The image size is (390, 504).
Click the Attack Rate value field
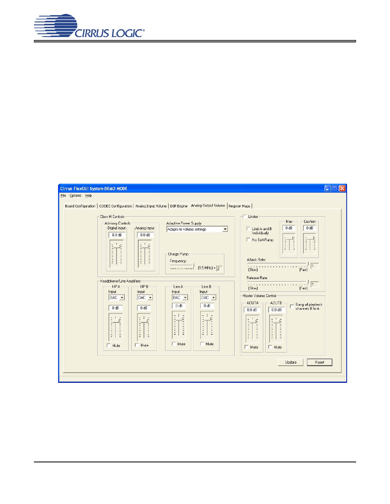[314, 266]
